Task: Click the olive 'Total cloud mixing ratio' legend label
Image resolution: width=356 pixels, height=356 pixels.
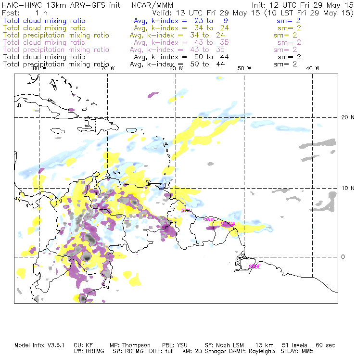Action: [44, 28]
